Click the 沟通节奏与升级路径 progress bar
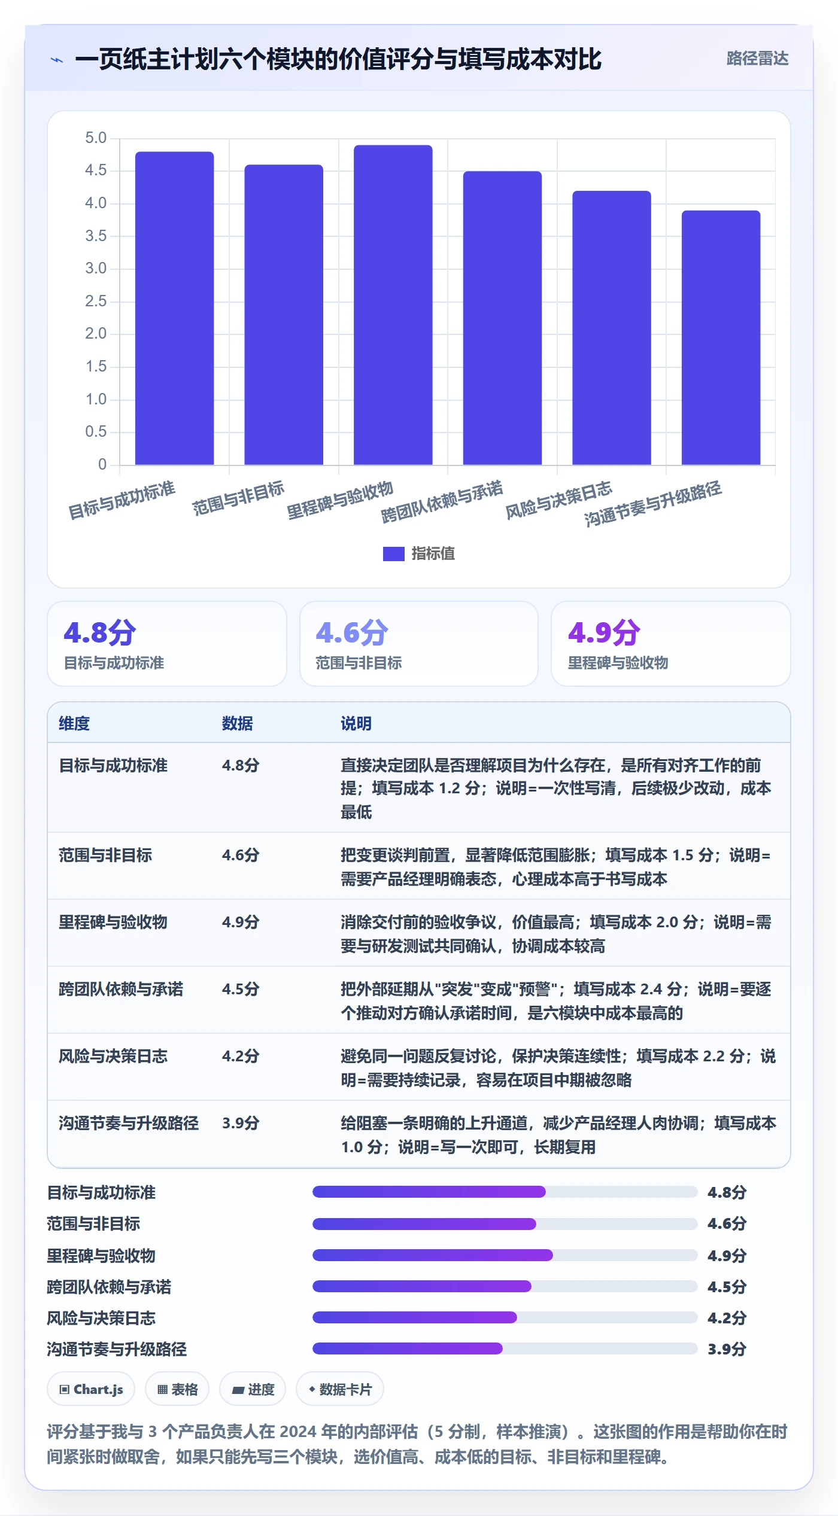Screen dimensions: 838x1516 point(505,1348)
